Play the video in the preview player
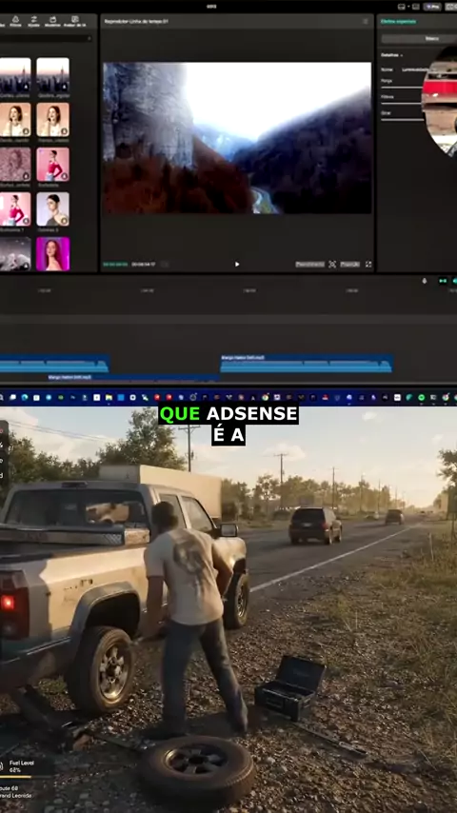Screen dimensions: 457x813 point(237,264)
